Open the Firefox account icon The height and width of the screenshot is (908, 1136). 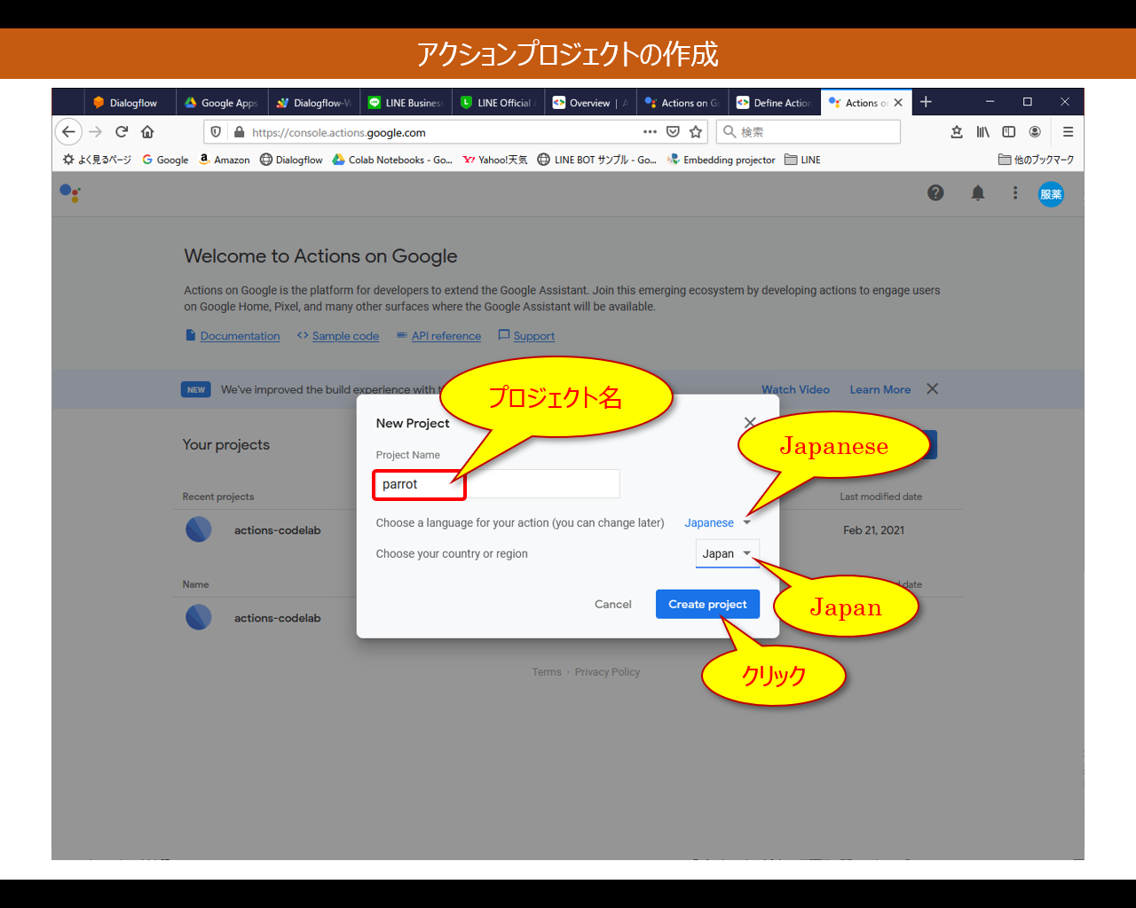coord(1035,131)
